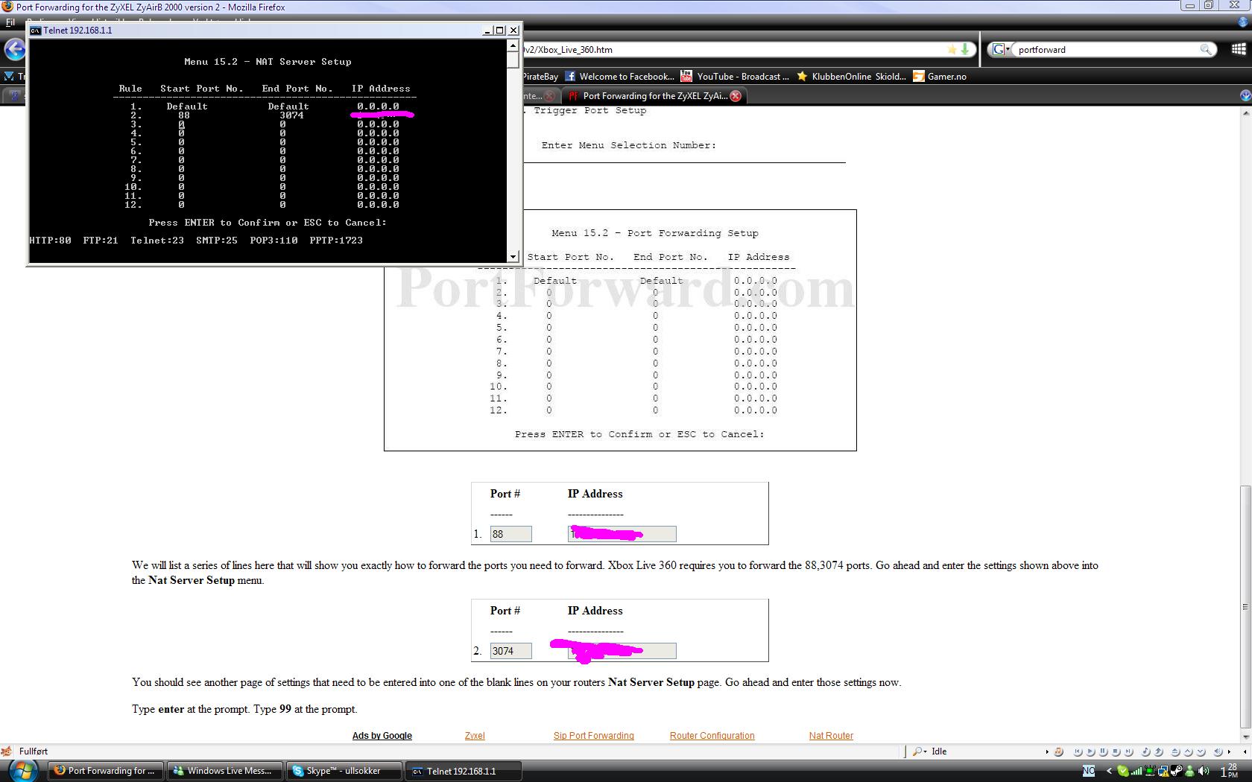Click the NO language indicator in the taskbar
The image size is (1252, 782).
point(1089,771)
